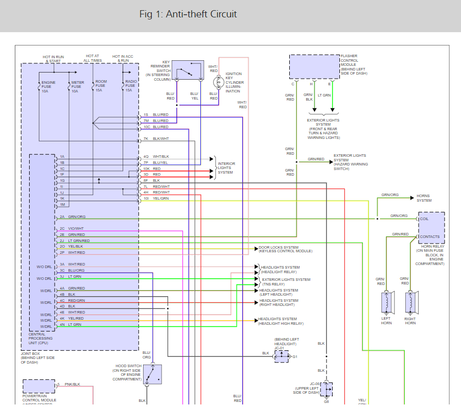Click the 'HOT IN RUN & START' label

[53, 59]
